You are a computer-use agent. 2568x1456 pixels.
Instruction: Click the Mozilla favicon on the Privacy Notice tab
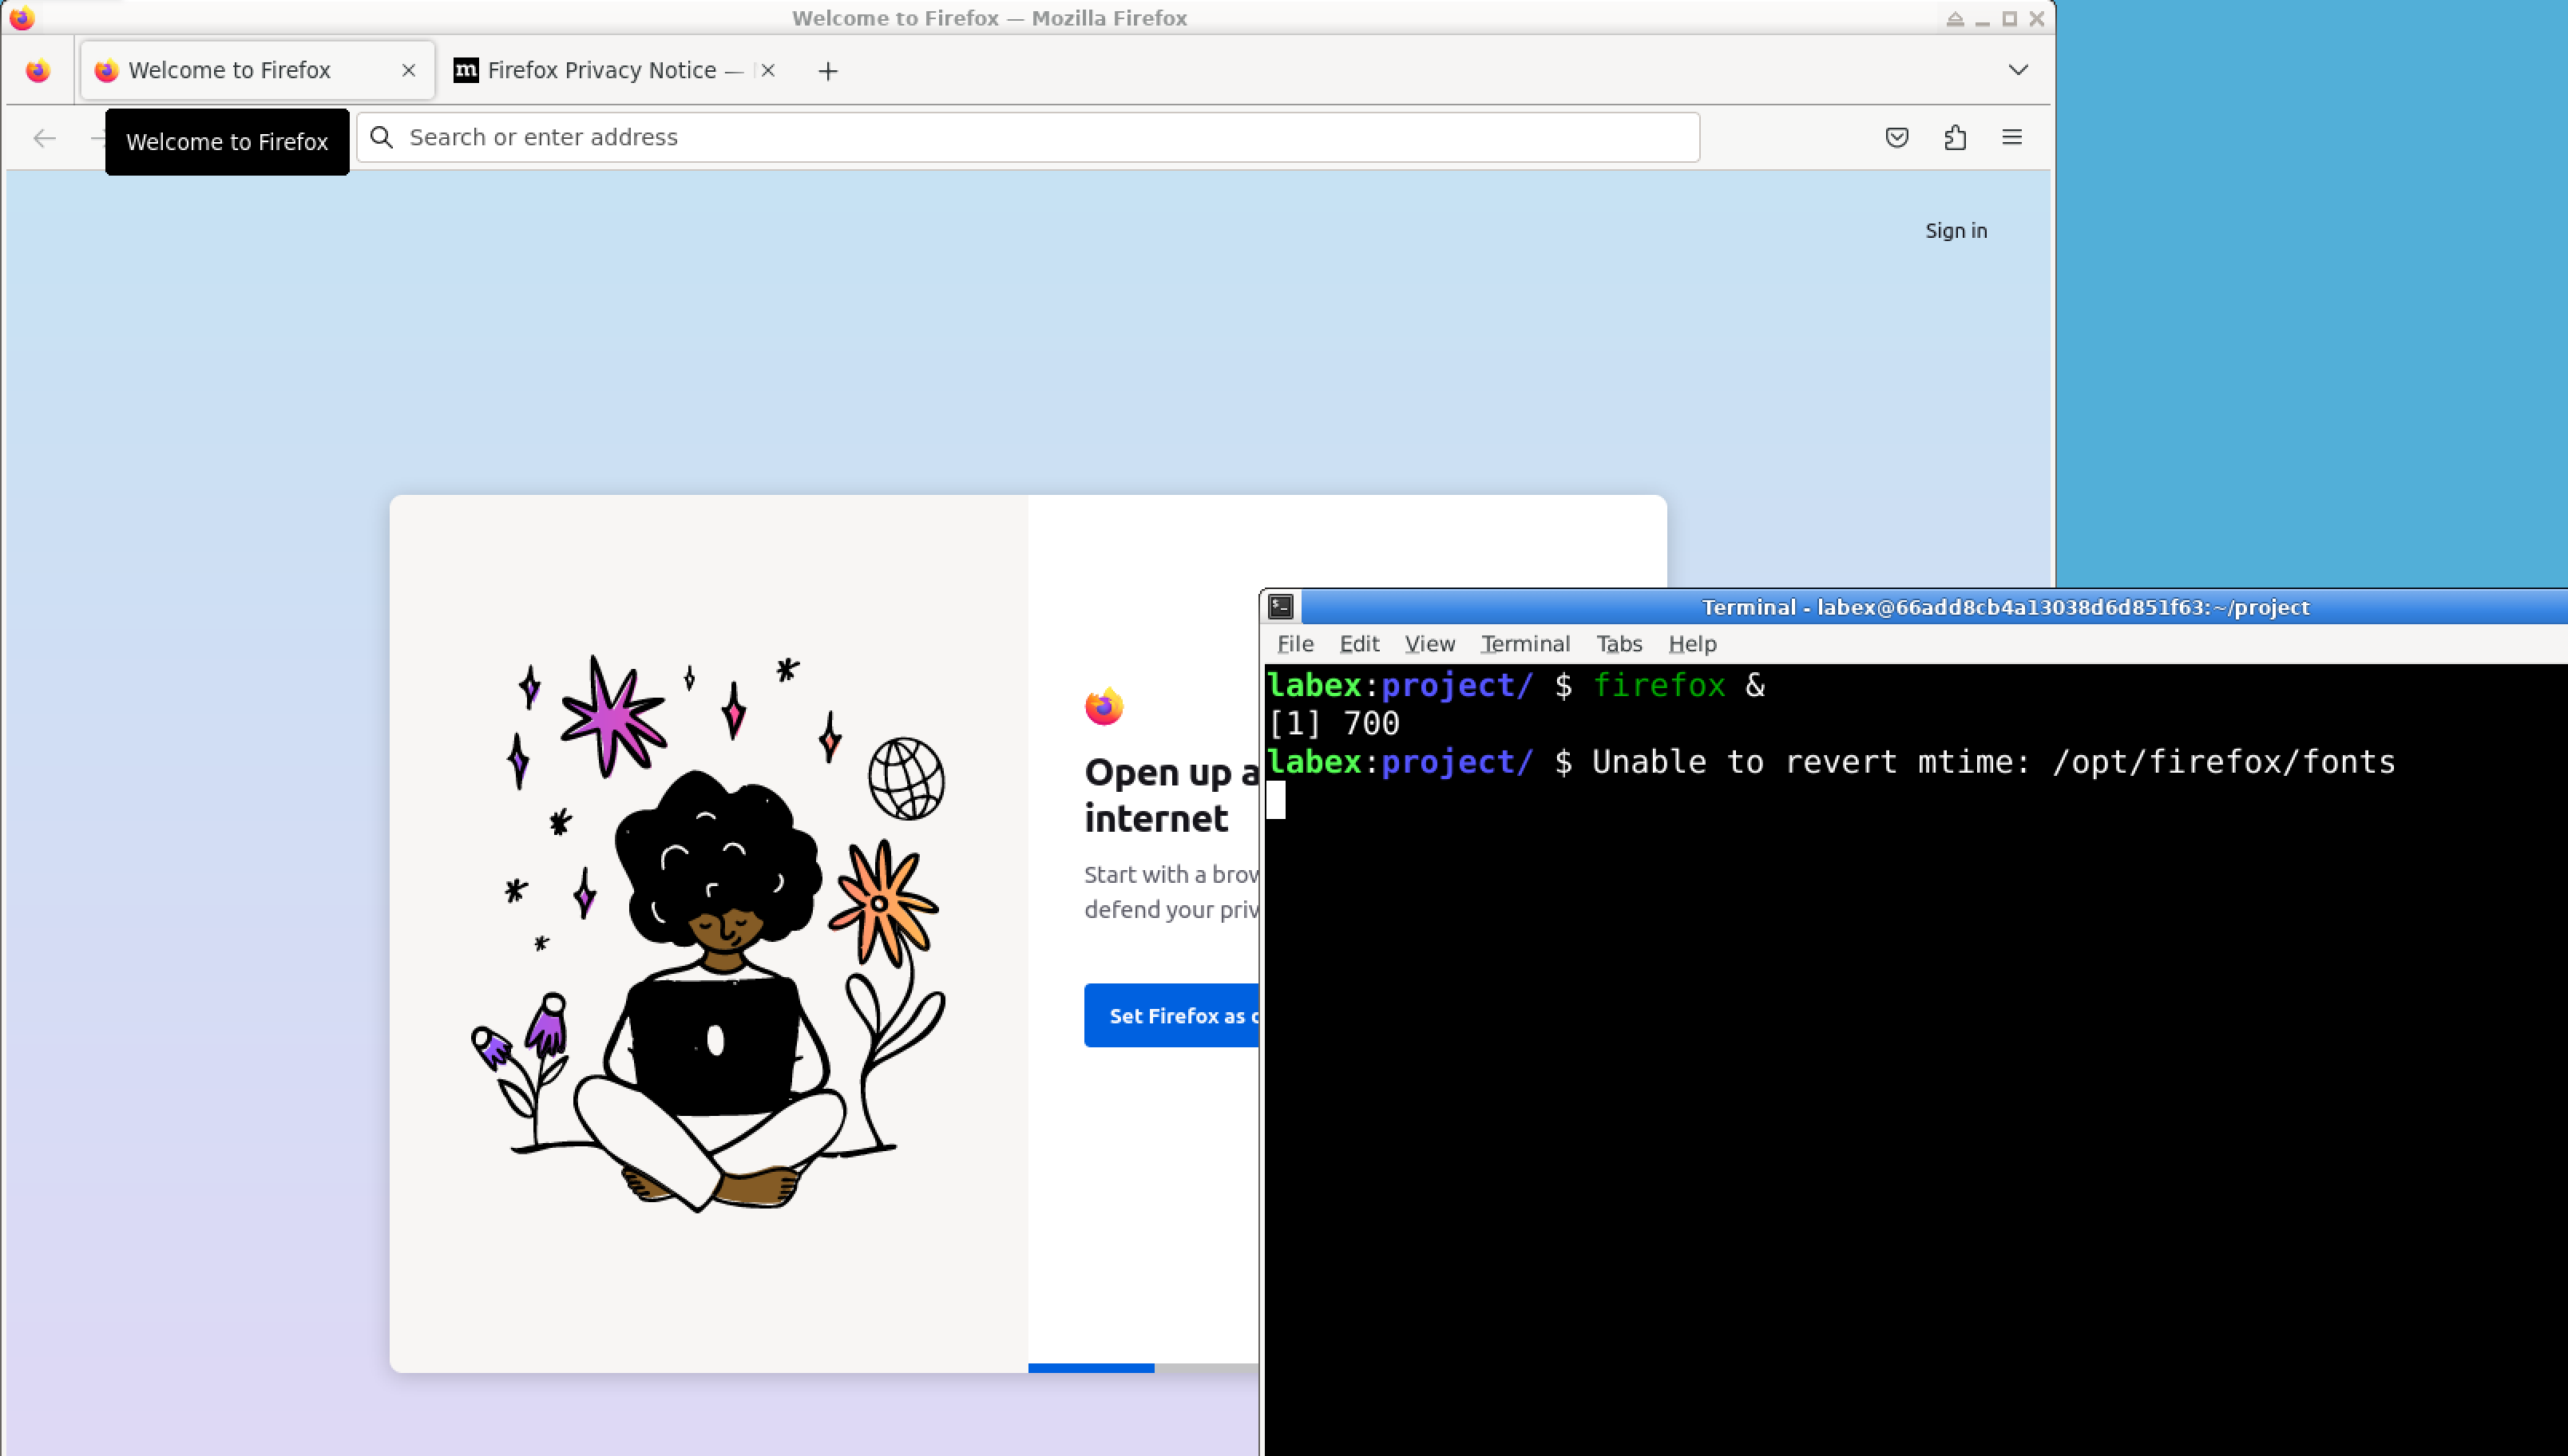[465, 70]
